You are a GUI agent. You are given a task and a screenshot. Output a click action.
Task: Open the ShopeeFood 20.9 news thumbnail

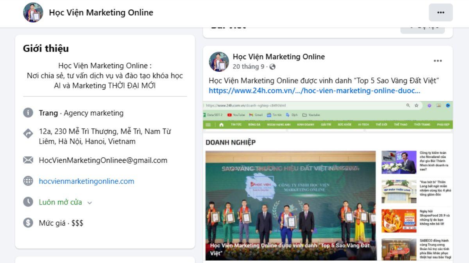tap(399, 221)
